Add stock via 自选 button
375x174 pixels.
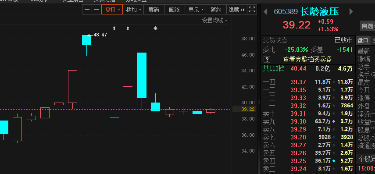(x=368, y=26)
